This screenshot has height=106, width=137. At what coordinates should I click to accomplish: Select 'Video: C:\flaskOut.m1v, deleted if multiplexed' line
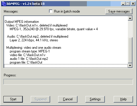tap(37, 25)
